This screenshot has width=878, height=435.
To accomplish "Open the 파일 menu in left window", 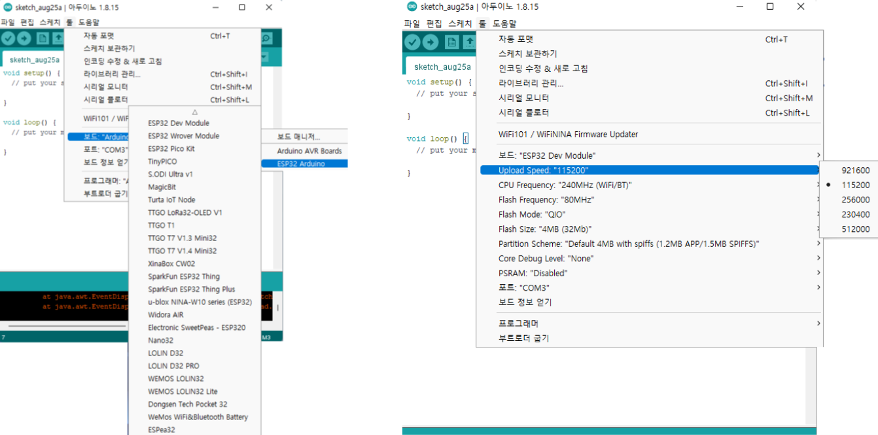I will [x=7, y=22].
